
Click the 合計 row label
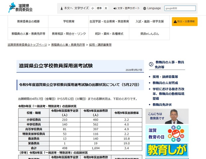34,148
